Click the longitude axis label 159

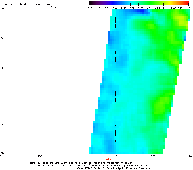[x=116, y=156]
